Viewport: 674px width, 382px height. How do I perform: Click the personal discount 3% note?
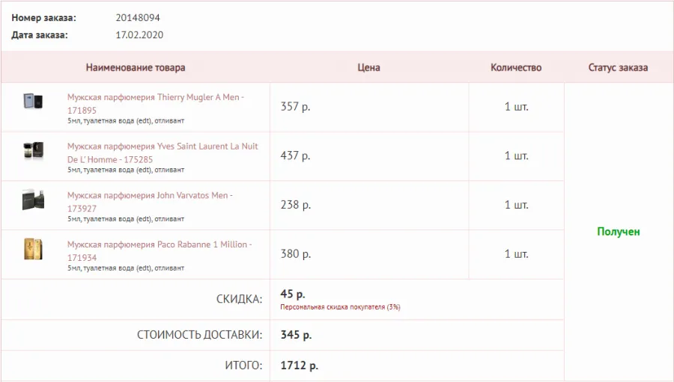[x=340, y=307]
